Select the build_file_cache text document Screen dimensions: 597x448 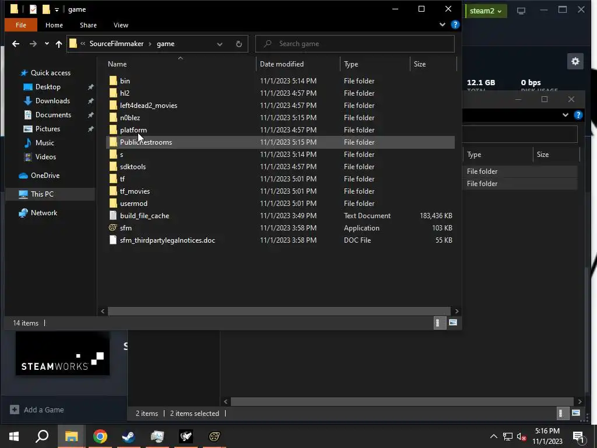[x=145, y=216]
